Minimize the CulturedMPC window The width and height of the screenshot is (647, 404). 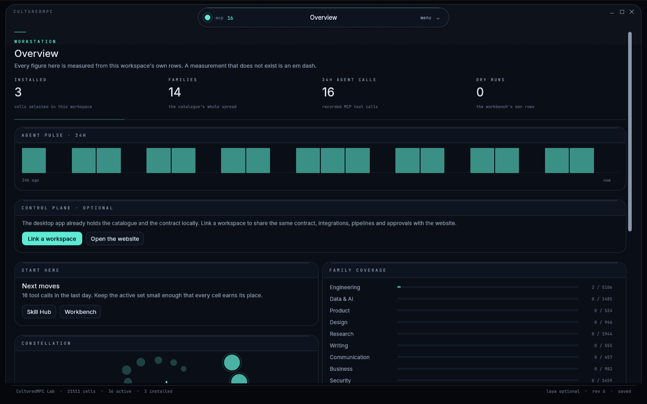(612, 12)
